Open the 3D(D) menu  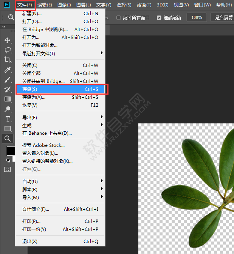[163, 5]
